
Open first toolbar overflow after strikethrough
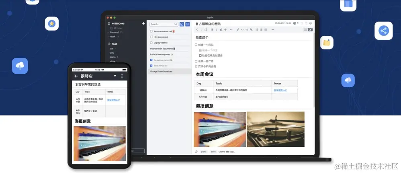(231, 30)
